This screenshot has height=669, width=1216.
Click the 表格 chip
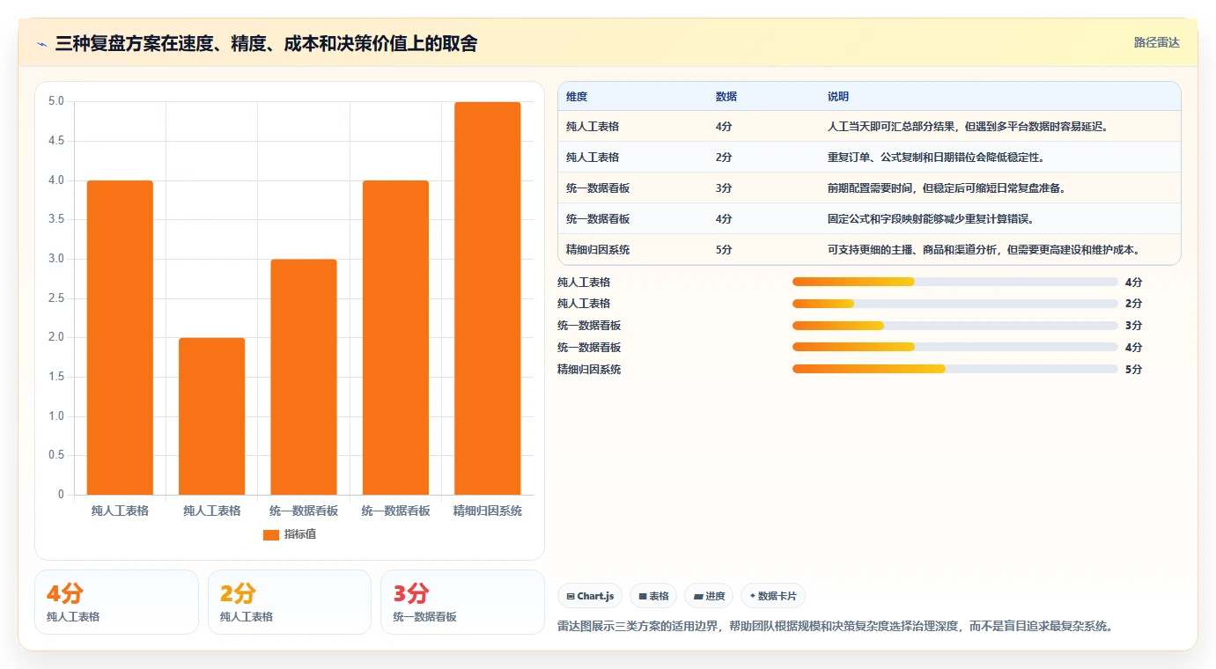[653, 596]
